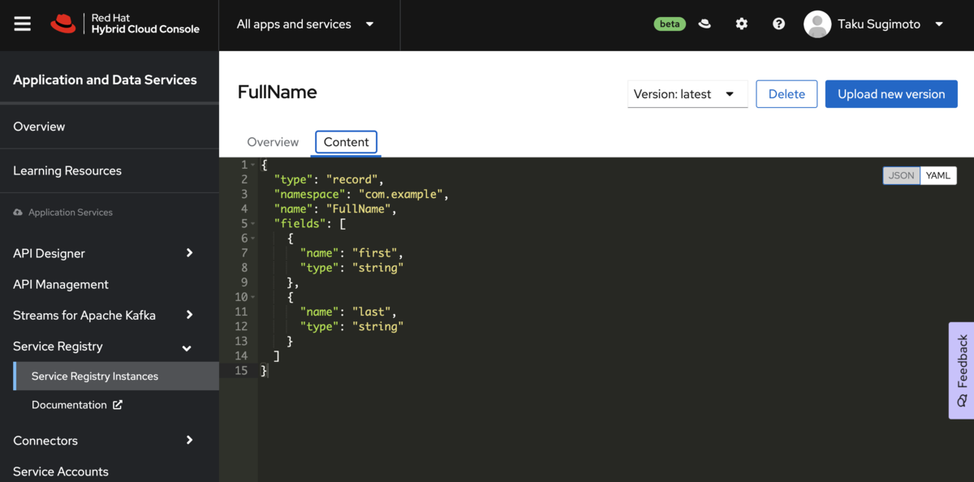Click the external link icon beside Documentation

(x=118, y=405)
